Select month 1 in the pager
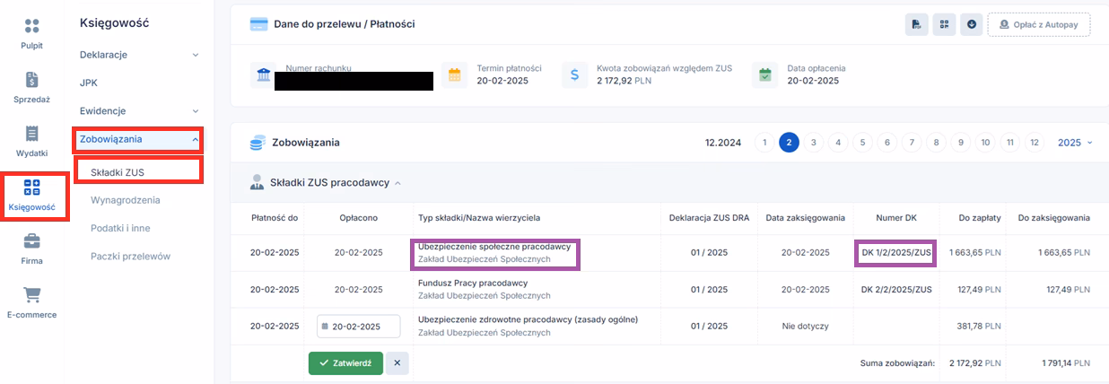The width and height of the screenshot is (1109, 384). [x=764, y=143]
